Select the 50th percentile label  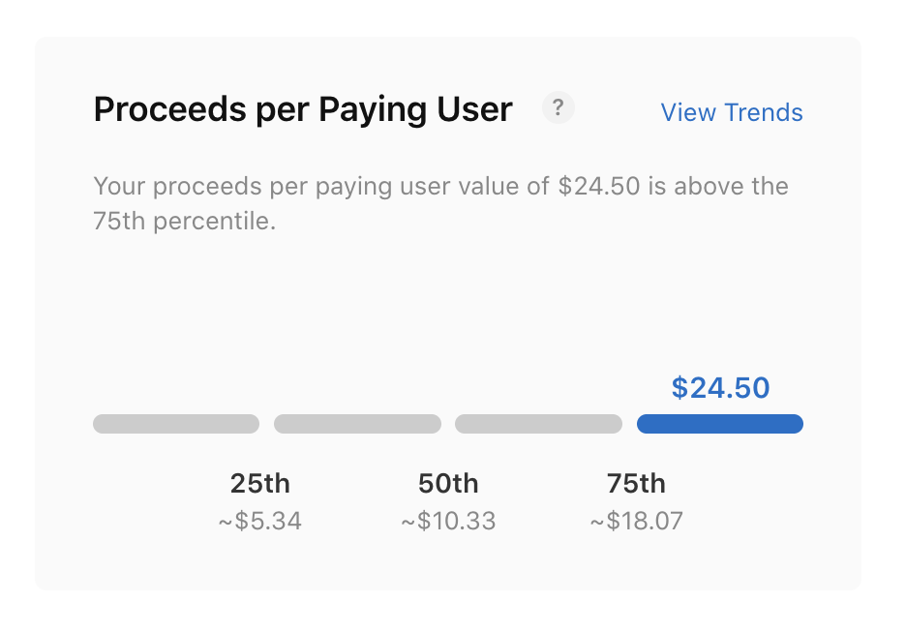(x=448, y=483)
